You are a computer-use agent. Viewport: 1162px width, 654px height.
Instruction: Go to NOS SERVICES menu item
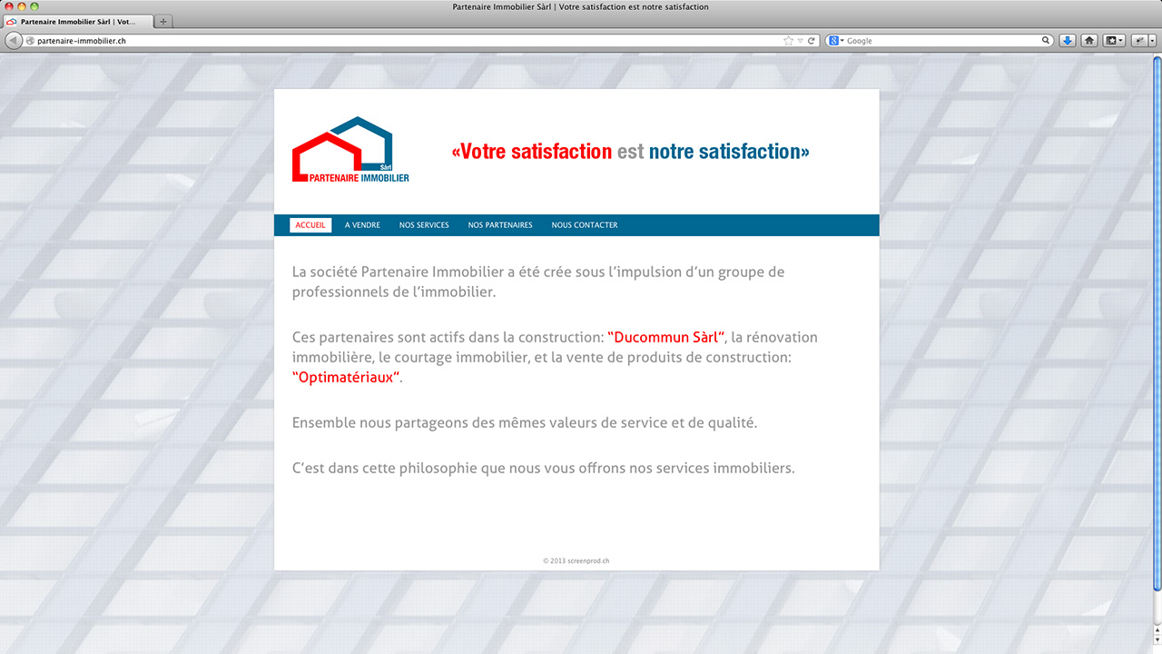[x=424, y=225]
